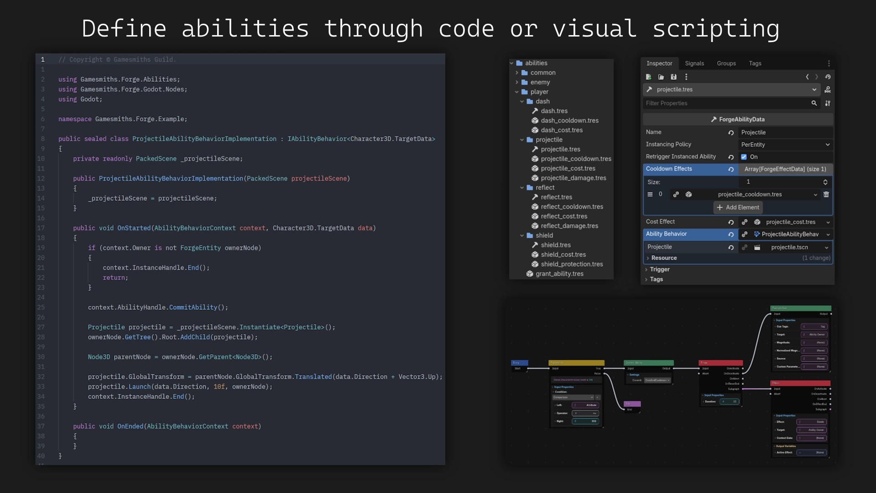Expand the common folder
This screenshot has height=493, width=876.
pyautogui.click(x=517, y=73)
